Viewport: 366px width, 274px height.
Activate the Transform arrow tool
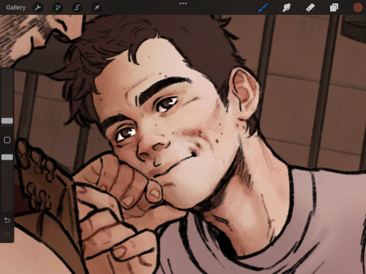click(97, 7)
